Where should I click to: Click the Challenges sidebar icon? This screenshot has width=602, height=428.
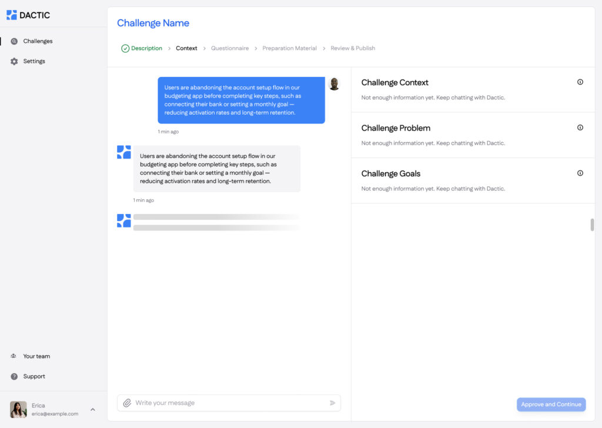click(14, 41)
